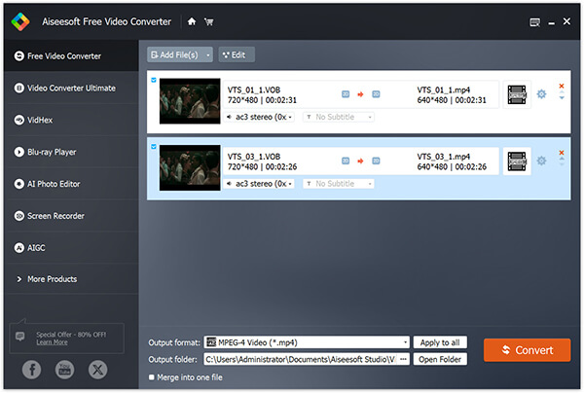Screen dimensions: 584x393
Task: Click the VTS_01_1.VOB source file name
Action: pos(254,89)
